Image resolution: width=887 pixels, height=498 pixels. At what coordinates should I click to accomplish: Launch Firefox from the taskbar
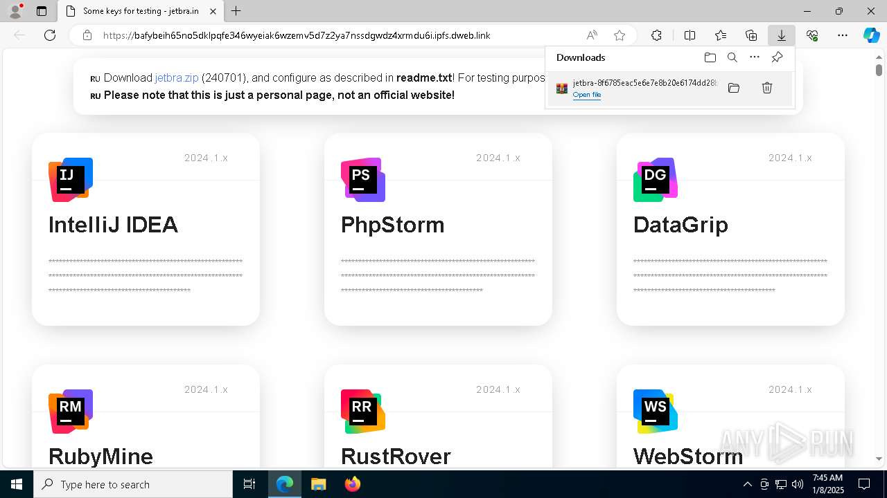(x=353, y=484)
